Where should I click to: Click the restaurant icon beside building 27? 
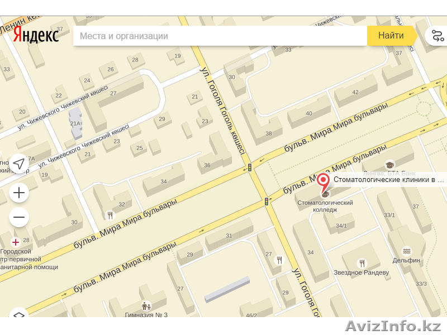pyautogui.click(x=279, y=260)
